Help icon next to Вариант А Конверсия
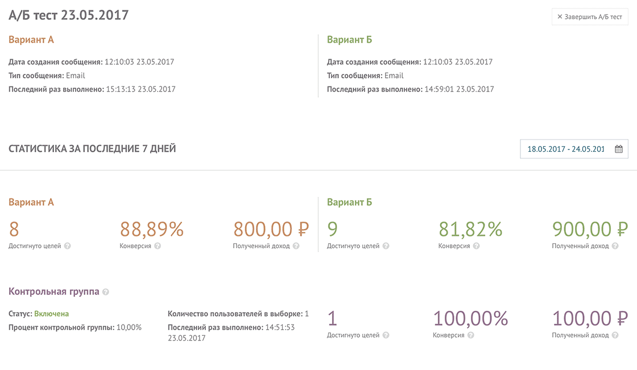Viewport: 637px width, 370px height. pyautogui.click(x=158, y=246)
